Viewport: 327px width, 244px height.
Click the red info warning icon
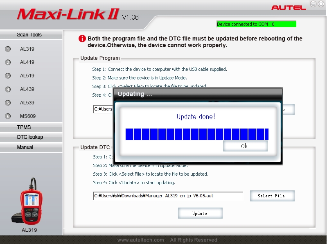point(82,38)
